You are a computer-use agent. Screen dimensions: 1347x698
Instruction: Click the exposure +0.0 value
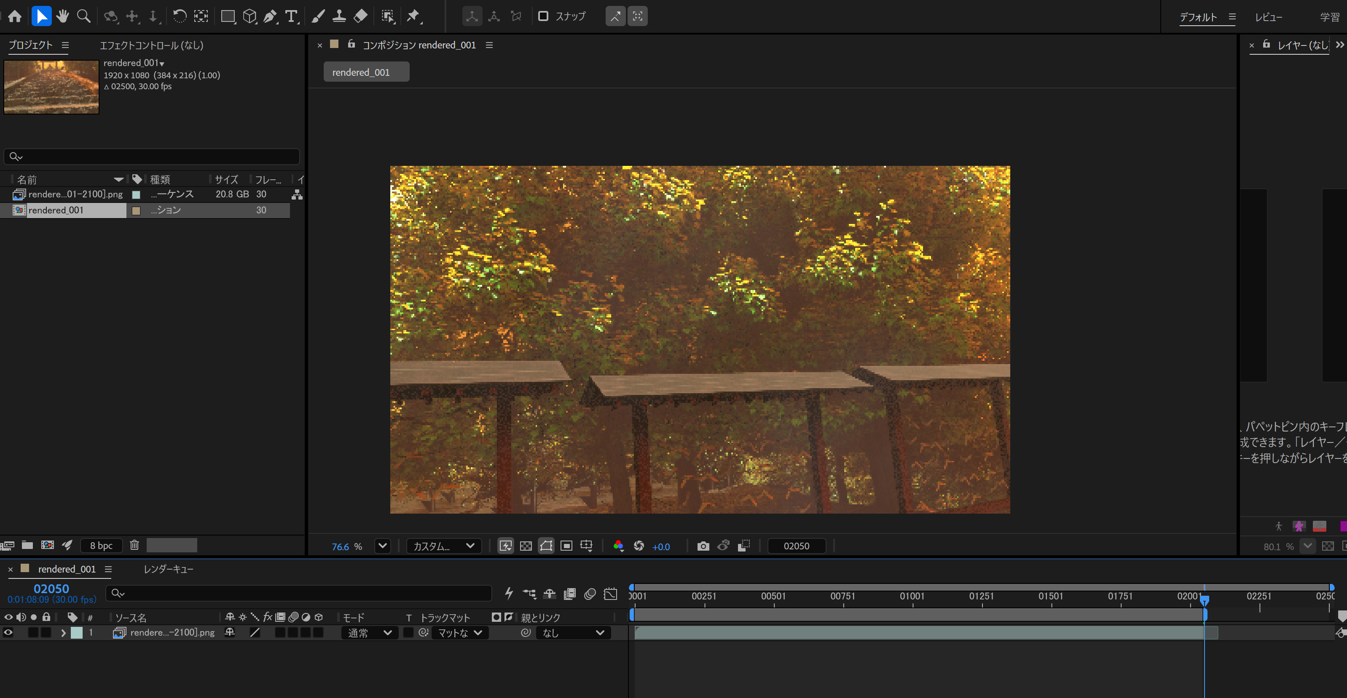[x=661, y=546]
